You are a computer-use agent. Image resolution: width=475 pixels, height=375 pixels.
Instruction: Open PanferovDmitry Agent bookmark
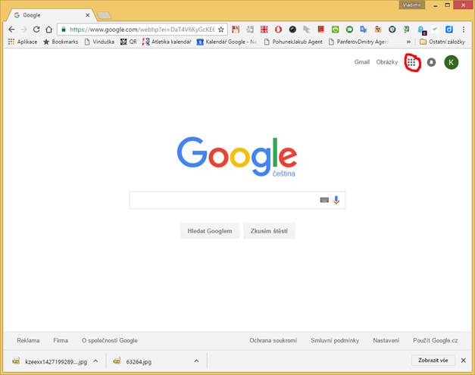[x=358, y=42]
